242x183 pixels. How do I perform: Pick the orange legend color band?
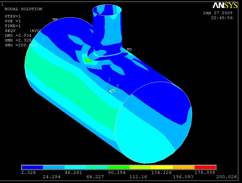(x=184, y=167)
